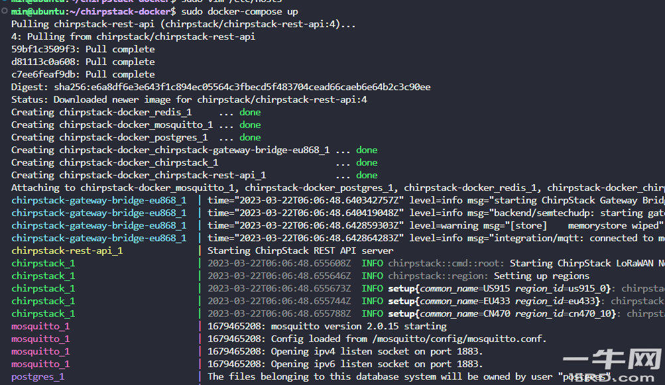Click the command decoration circle beside the prompt

[x=4, y=11]
